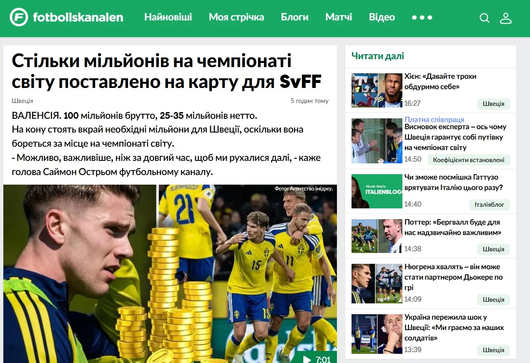Click the Коефіцієнти встановлені tag
530x363 pixels.
tap(469, 160)
